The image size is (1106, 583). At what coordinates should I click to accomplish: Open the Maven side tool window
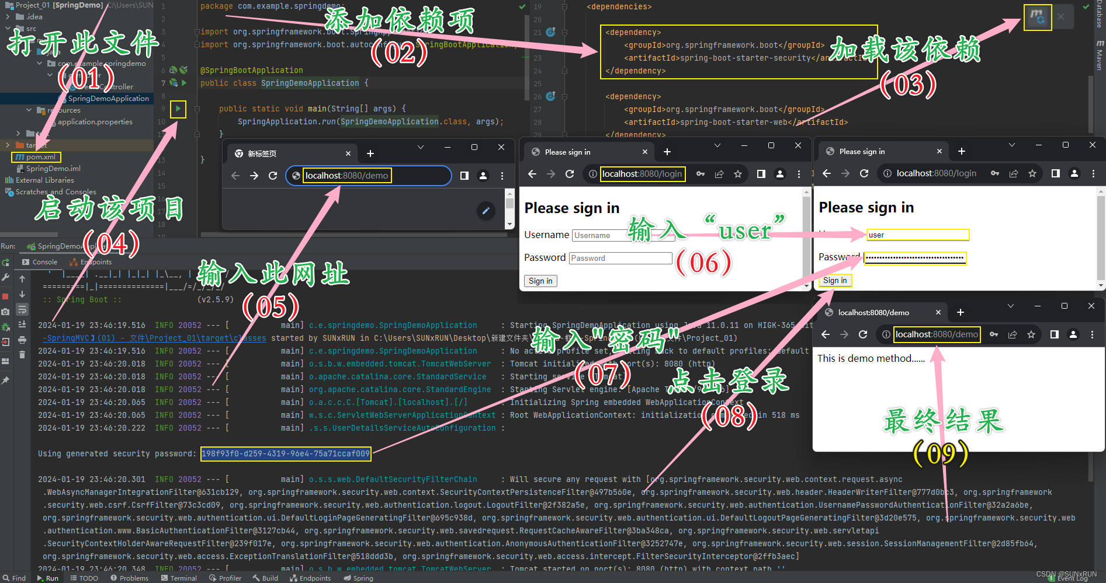1100,55
